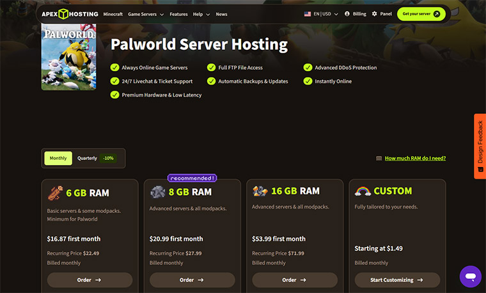Click the 16 GB RAM plan icon
This screenshot has width=486, height=293.
pos(260,191)
